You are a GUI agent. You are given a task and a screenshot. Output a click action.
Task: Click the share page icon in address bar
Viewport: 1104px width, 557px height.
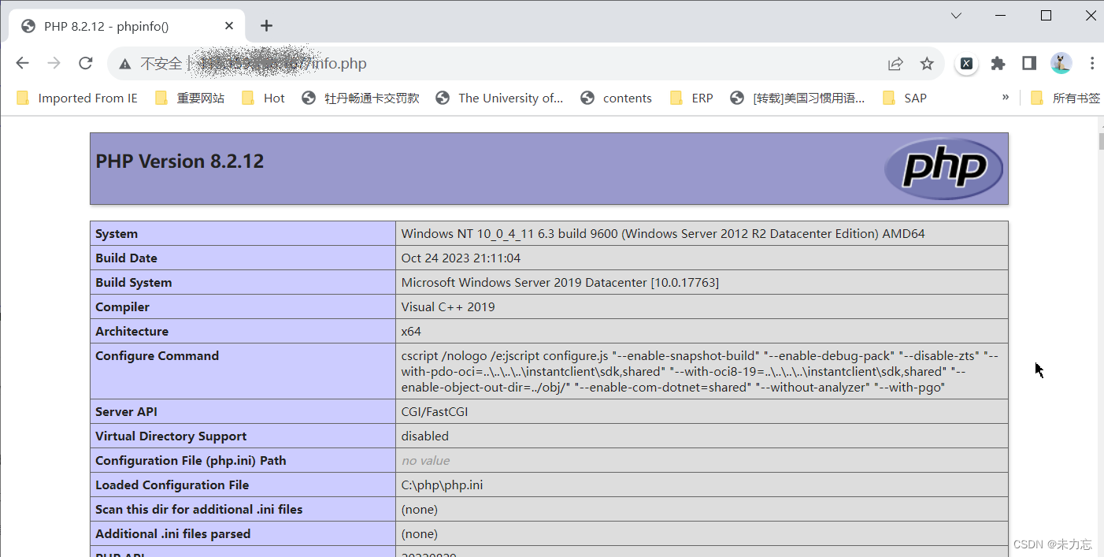click(x=895, y=64)
